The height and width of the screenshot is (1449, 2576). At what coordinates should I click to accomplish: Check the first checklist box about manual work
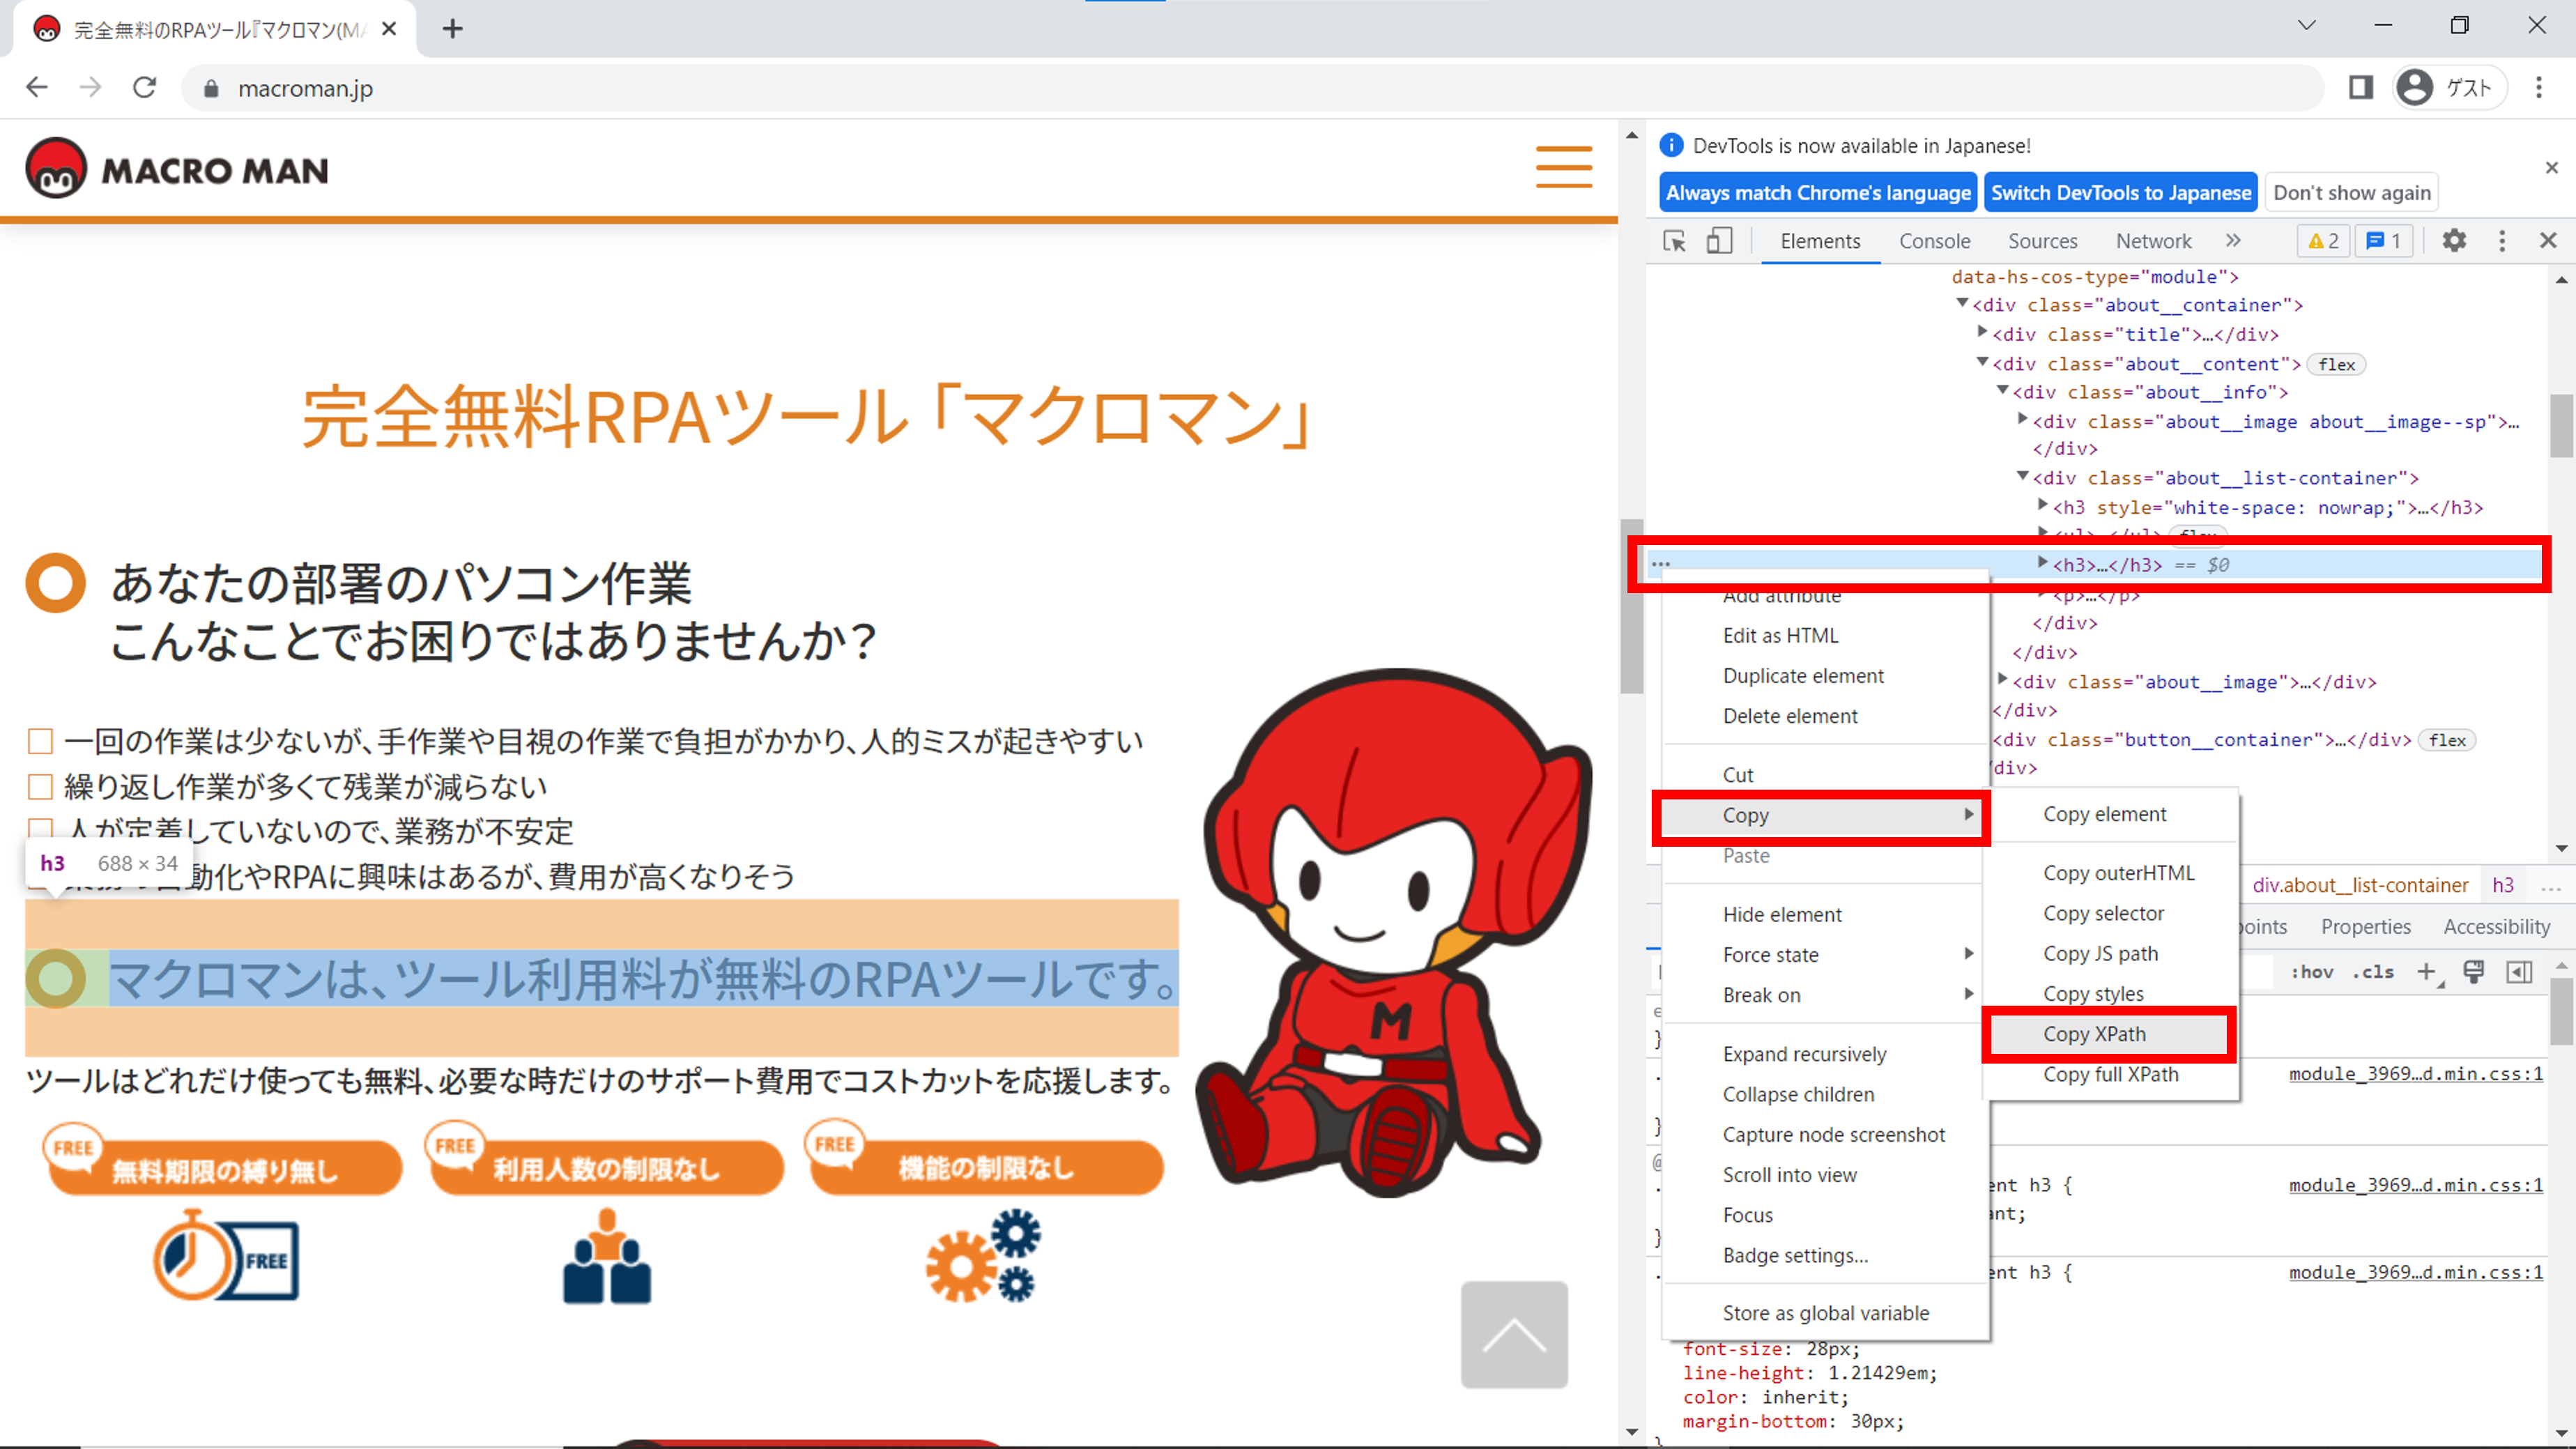[x=40, y=742]
